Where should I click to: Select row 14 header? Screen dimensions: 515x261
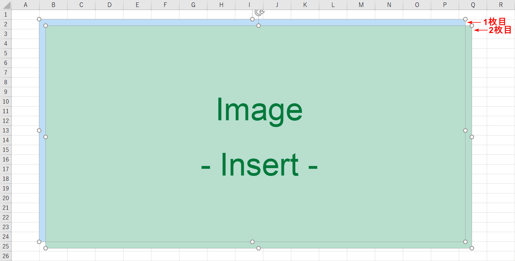6,140
